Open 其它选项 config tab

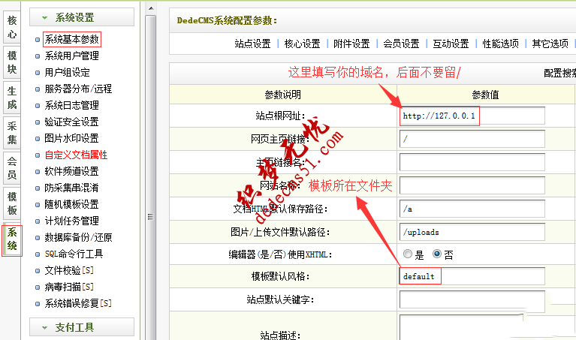[550, 44]
